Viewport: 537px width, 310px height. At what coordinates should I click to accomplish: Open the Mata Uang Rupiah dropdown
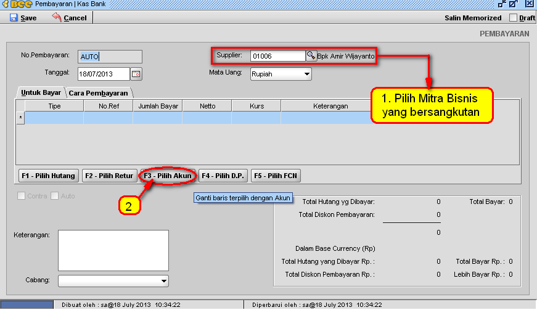281,74
